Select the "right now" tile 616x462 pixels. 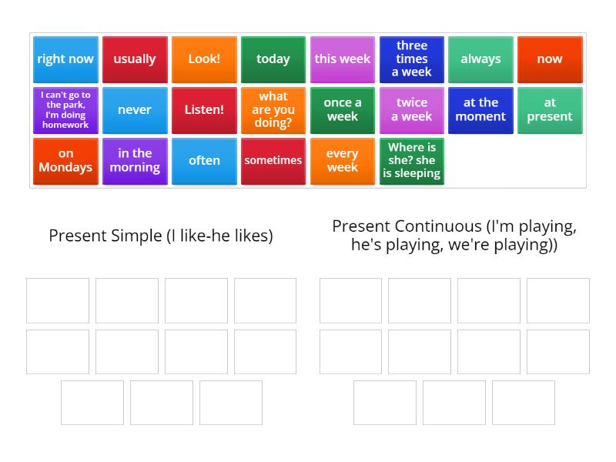pos(65,59)
